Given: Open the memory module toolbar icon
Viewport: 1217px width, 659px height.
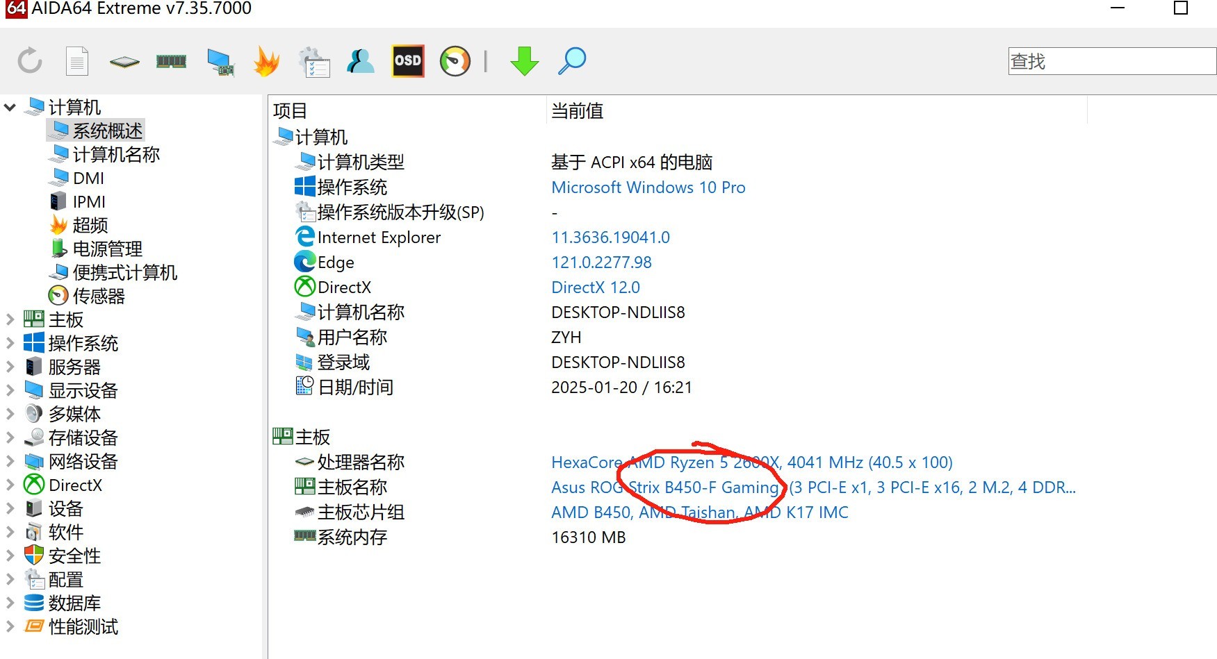Looking at the screenshot, I should (171, 61).
